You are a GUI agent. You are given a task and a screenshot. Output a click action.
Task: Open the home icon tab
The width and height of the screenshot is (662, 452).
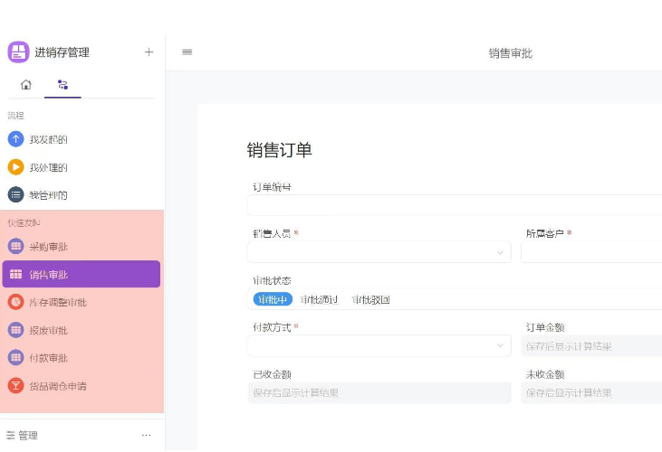click(26, 85)
